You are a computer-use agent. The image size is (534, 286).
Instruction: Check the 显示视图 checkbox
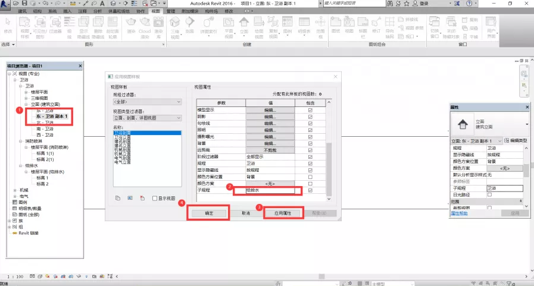155,198
